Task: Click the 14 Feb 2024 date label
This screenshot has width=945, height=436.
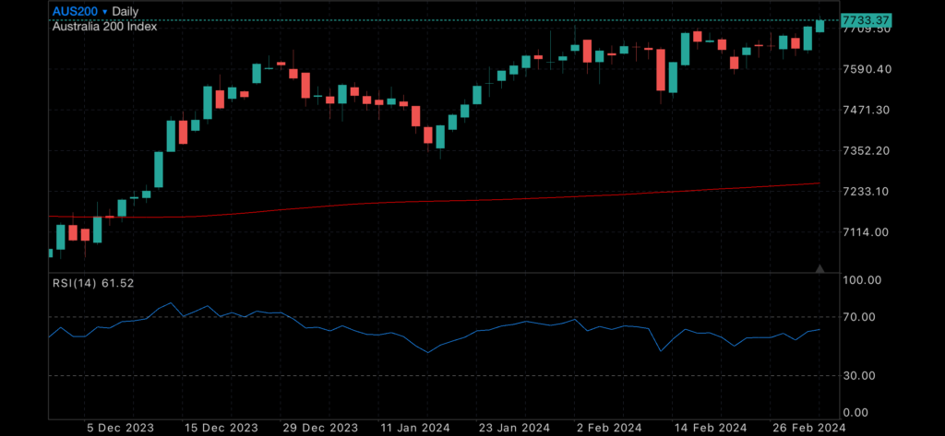Action: coord(710,429)
